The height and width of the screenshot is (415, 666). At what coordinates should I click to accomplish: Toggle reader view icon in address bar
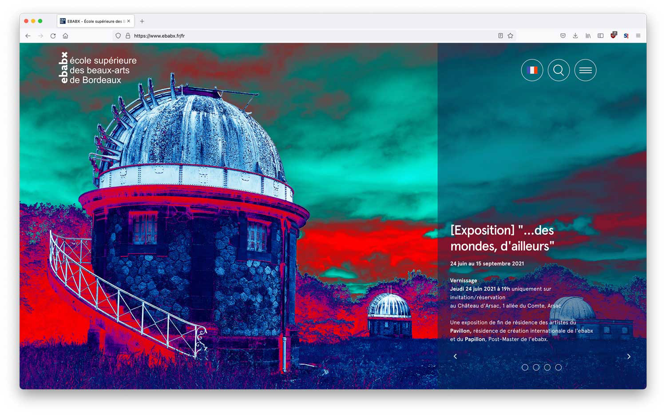(500, 36)
